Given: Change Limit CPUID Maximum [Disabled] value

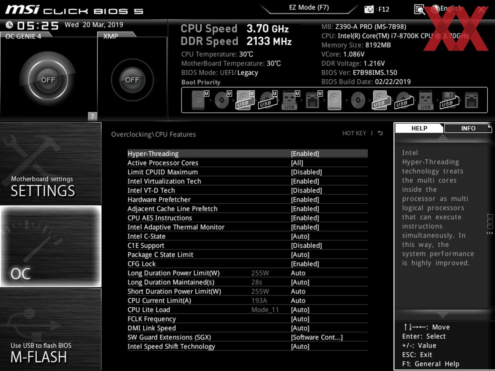Looking at the screenshot, I should (306, 172).
